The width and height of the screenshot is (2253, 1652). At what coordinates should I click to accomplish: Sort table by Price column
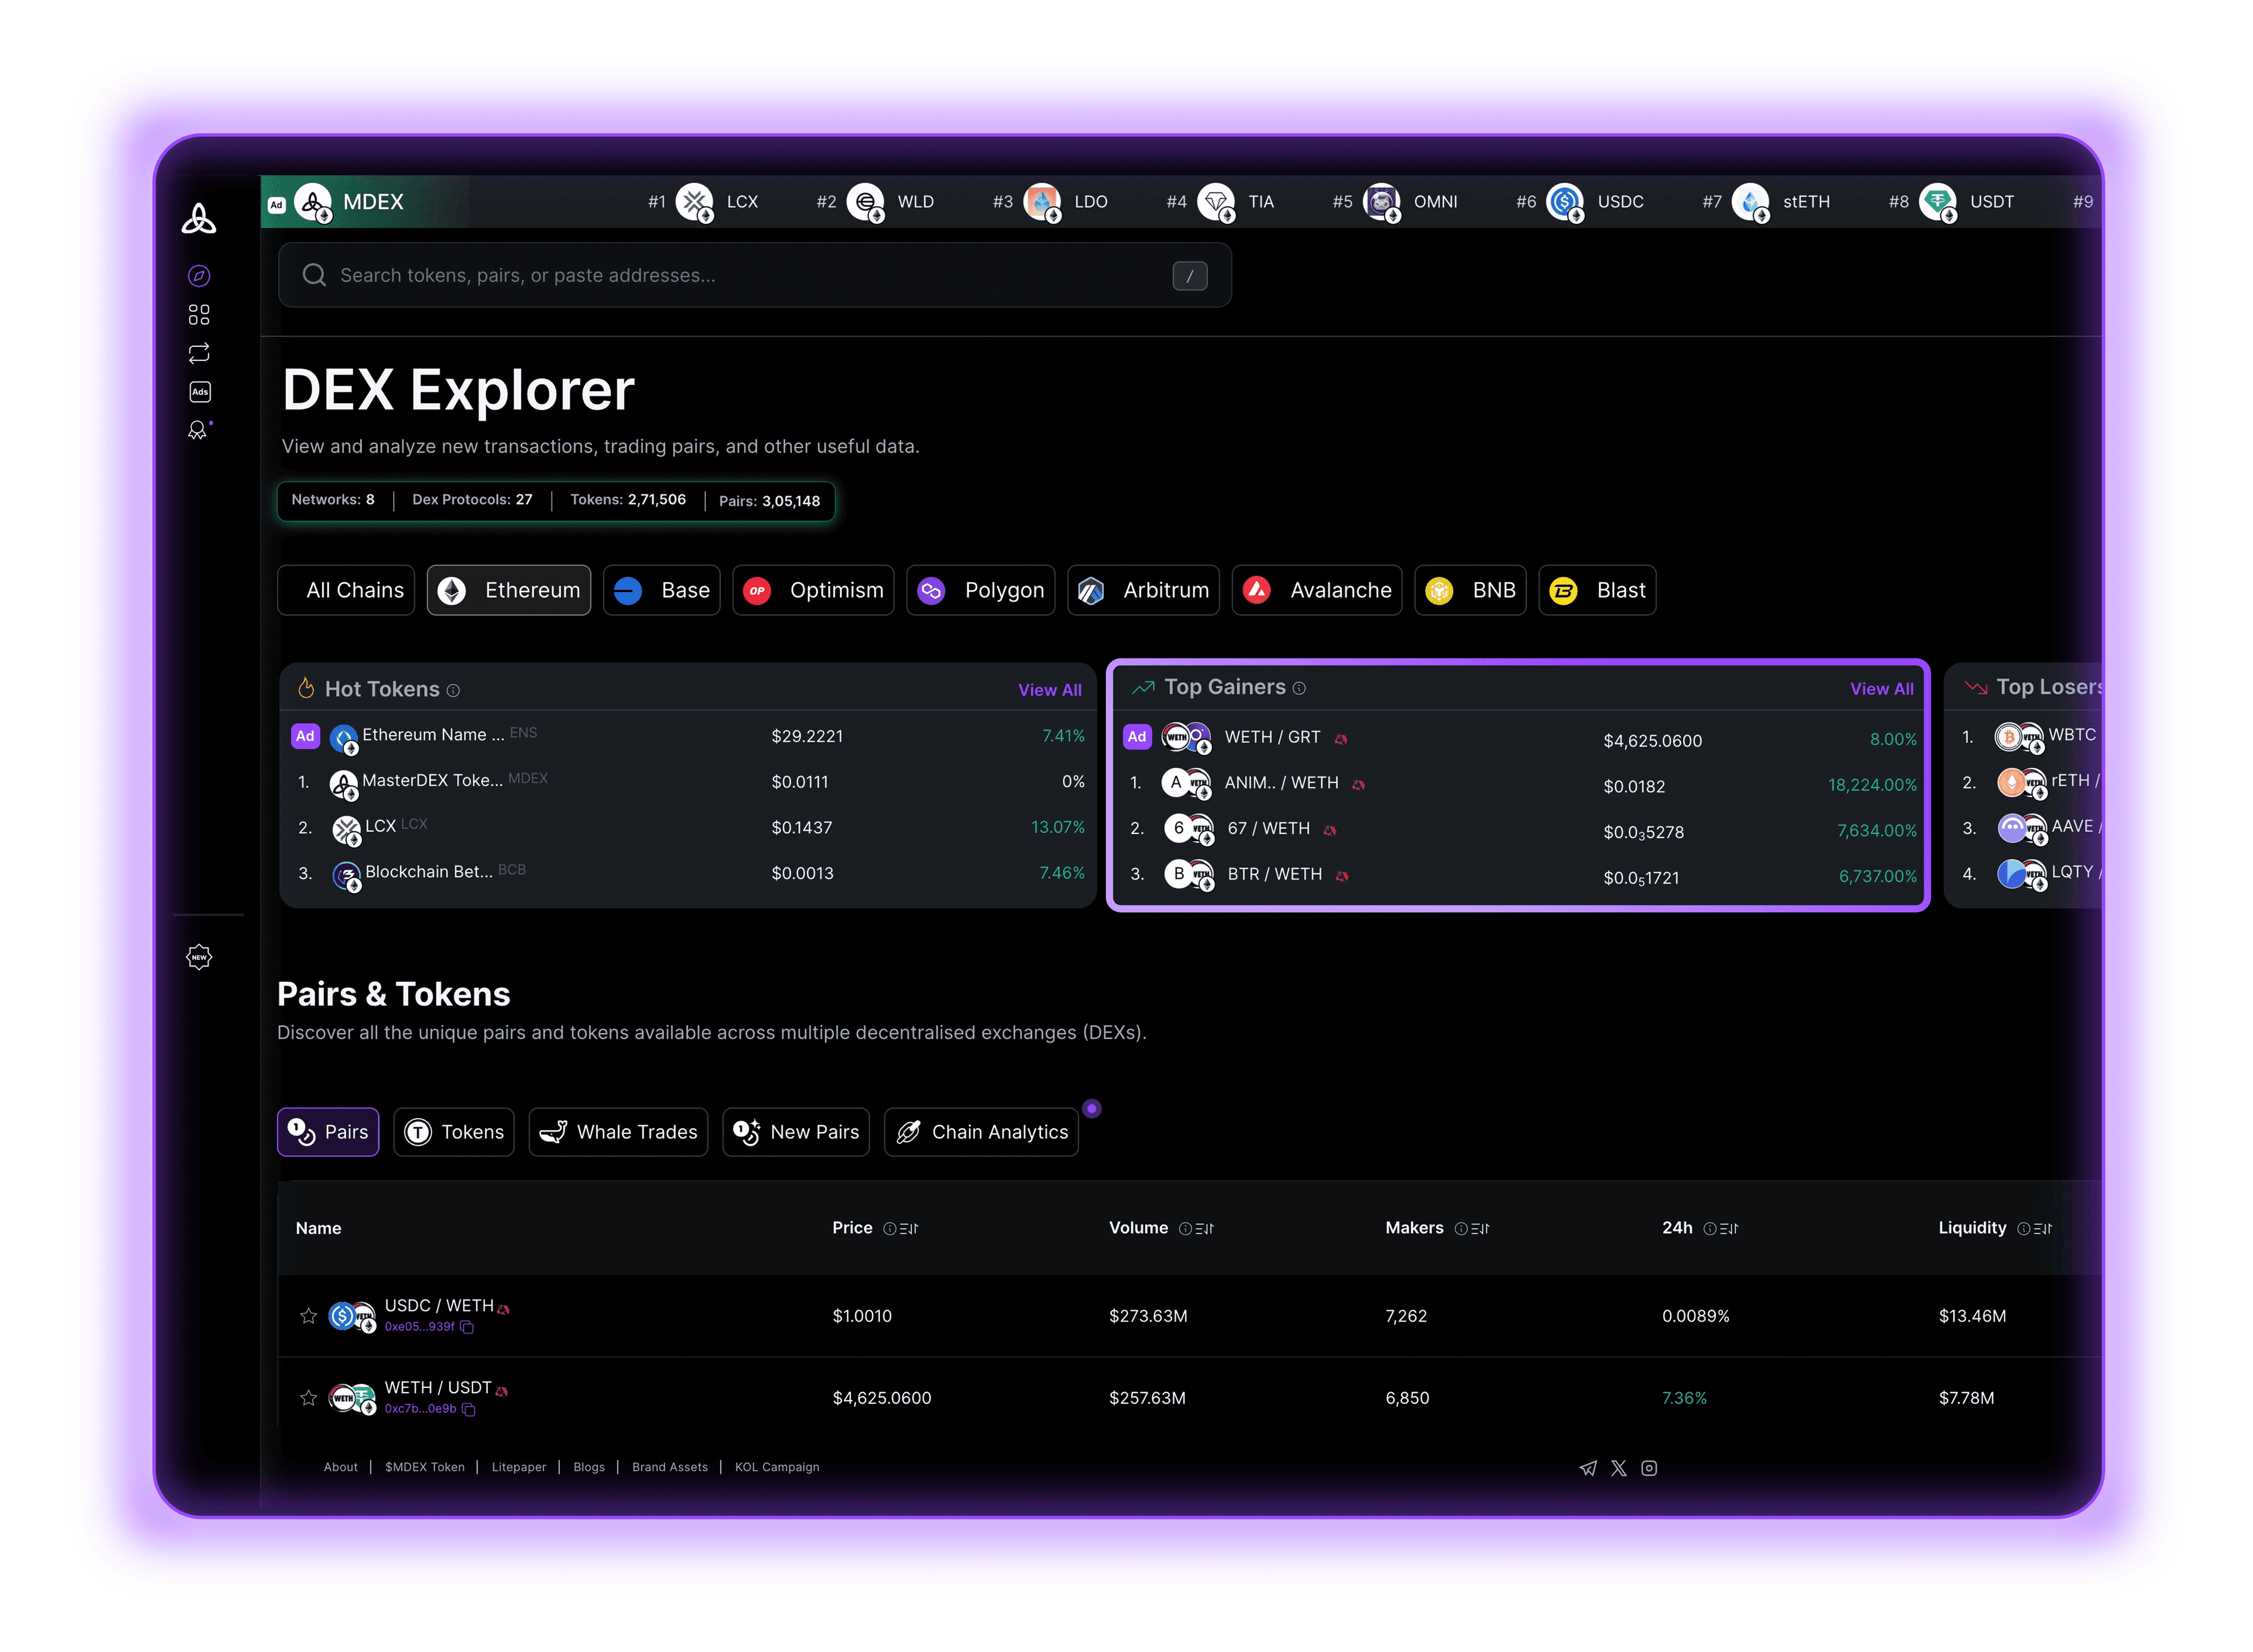(909, 1229)
